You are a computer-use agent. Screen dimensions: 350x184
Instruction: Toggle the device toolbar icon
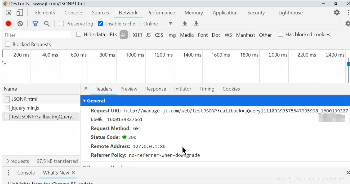[20, 12]
